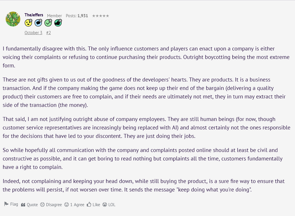
Task: Flag this post by TheJeffers
Action: 11,204
